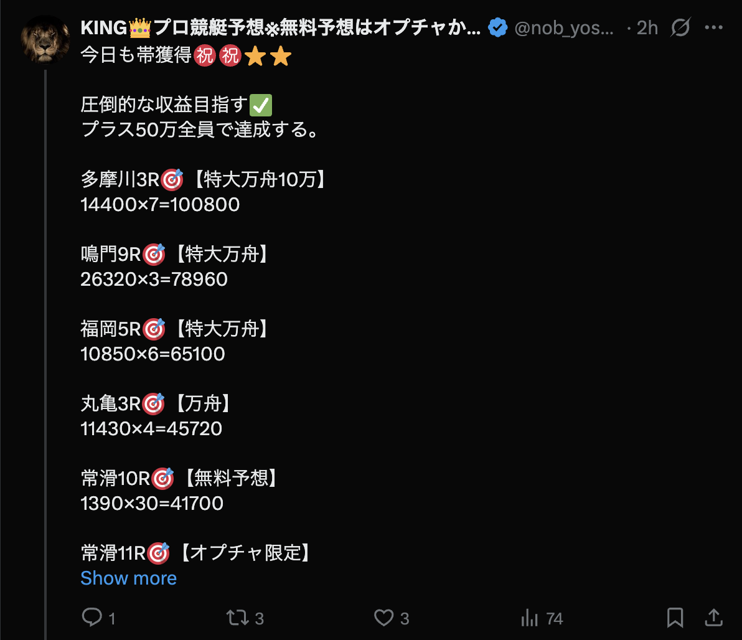Expand the post with Show more

128,578
